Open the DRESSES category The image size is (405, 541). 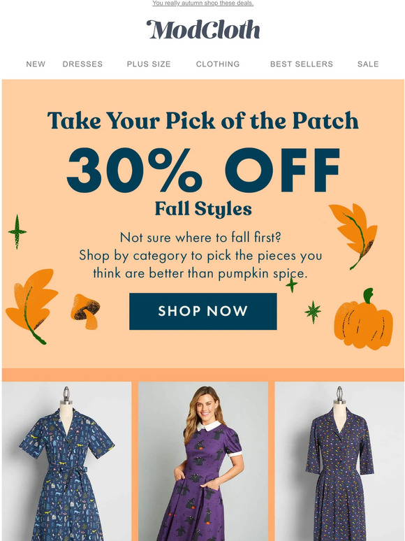pyautogui.click(x=82, y=64)
